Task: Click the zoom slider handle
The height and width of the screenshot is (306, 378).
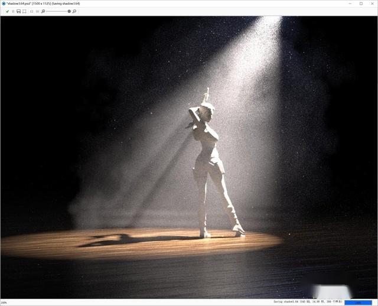Action: (x=69, y=11)
